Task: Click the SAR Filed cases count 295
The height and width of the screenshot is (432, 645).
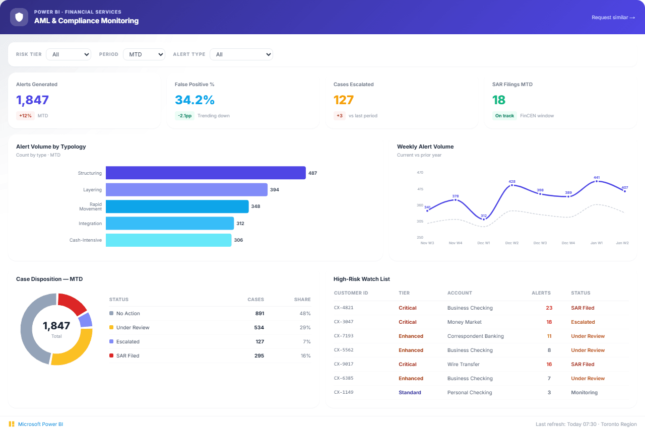Action: point(259,355)
